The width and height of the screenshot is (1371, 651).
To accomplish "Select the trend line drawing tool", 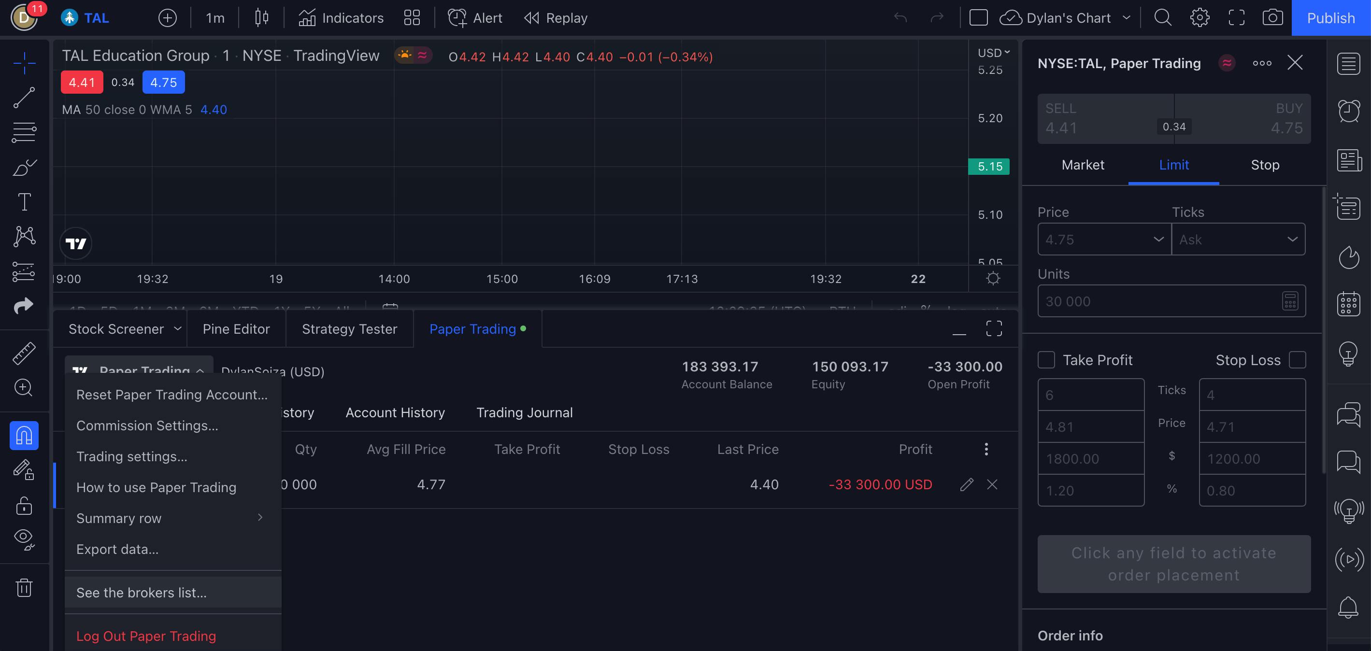I will click(x=24, y=98).
